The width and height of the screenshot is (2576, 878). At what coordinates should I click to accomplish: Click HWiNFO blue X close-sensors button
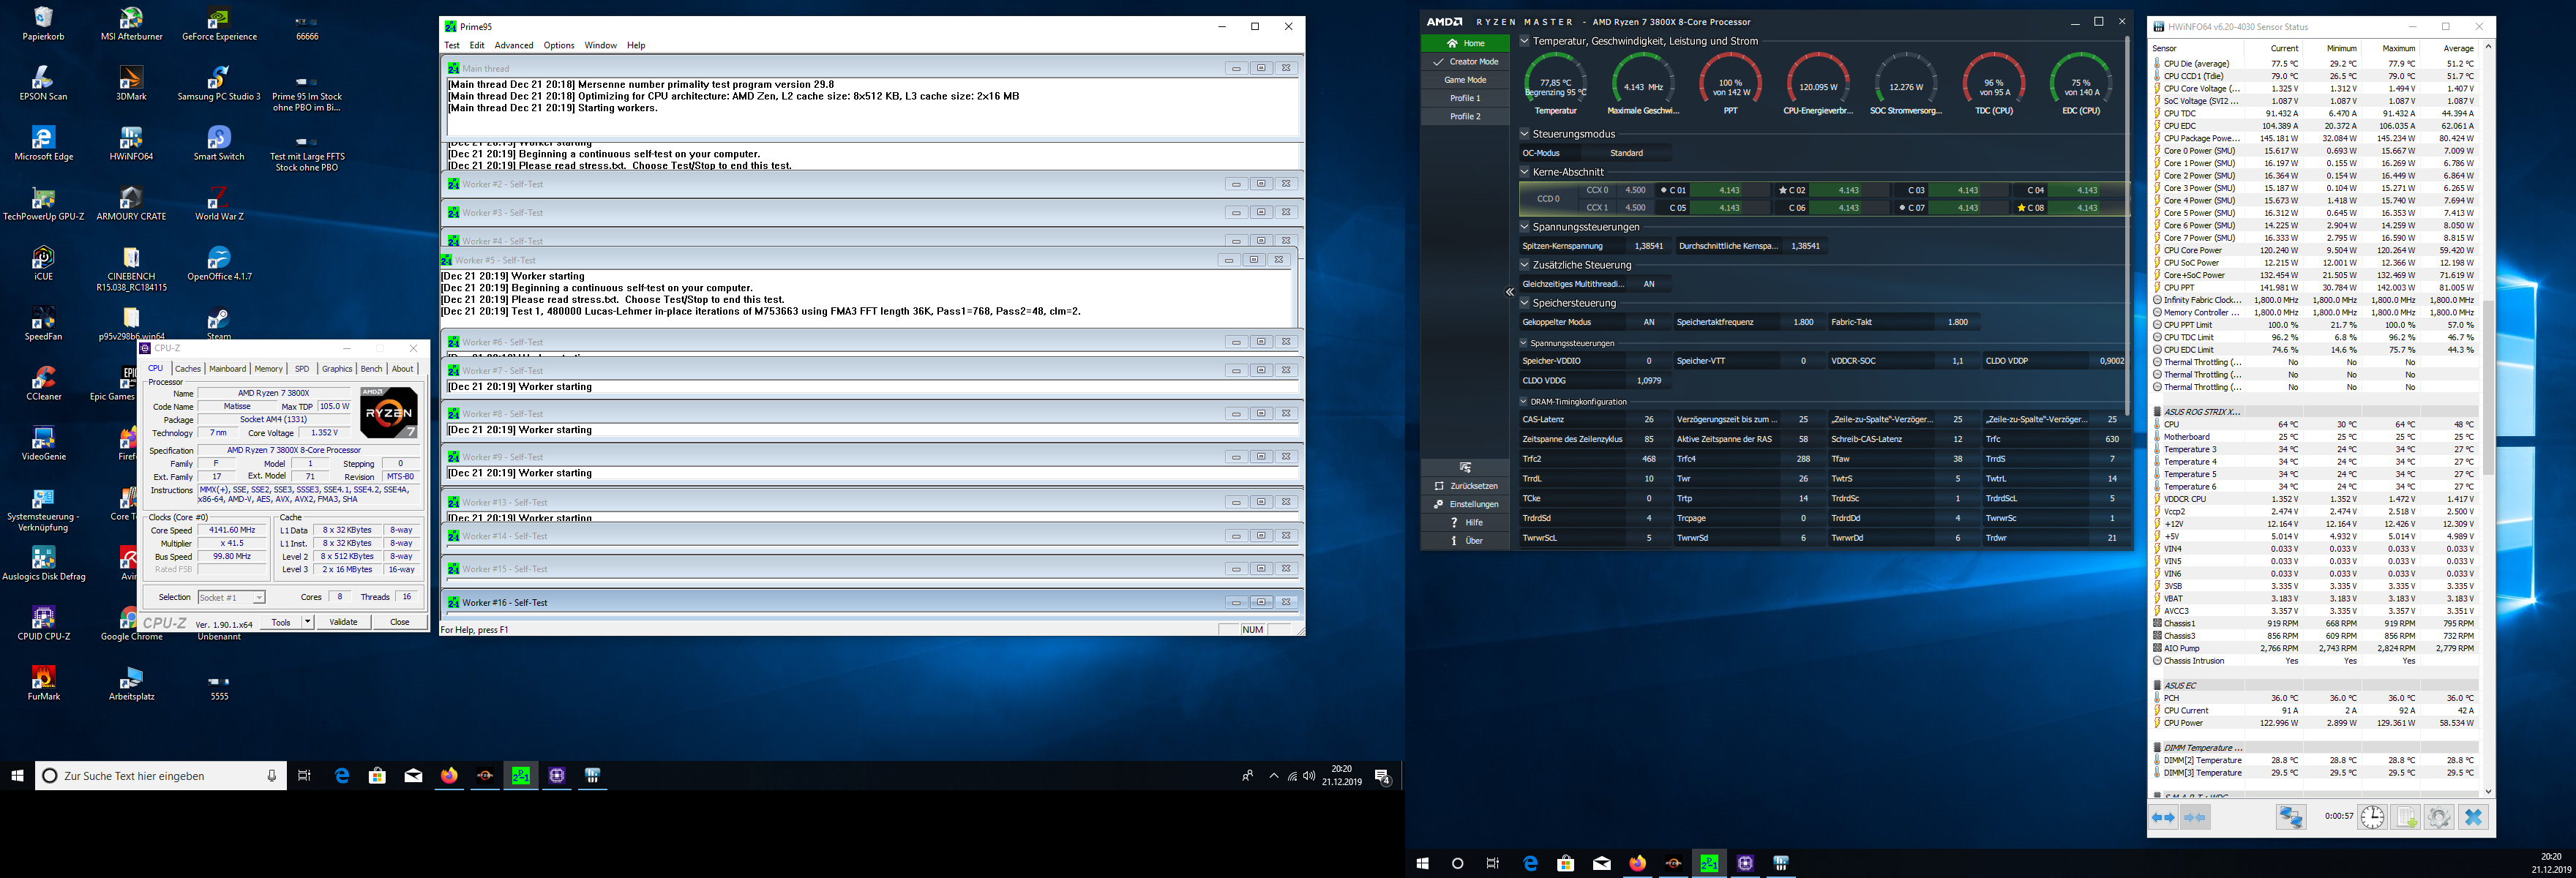(2473, 817)
